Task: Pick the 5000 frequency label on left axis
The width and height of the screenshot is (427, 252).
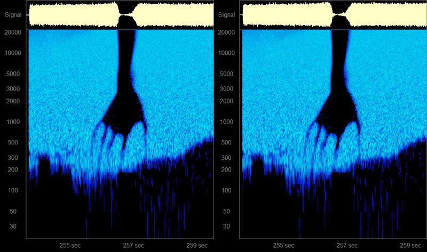Action: click(14, 74)
